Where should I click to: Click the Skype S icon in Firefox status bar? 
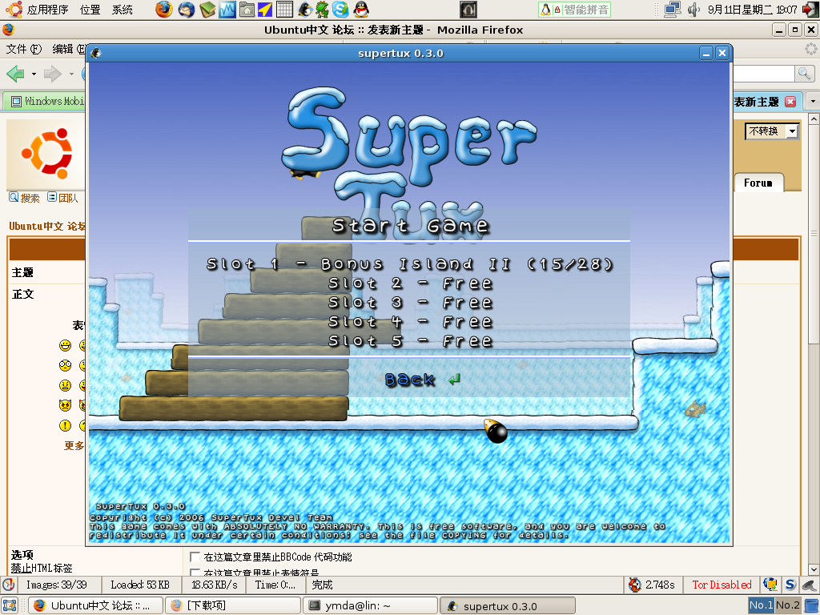(x=790, y=584)
